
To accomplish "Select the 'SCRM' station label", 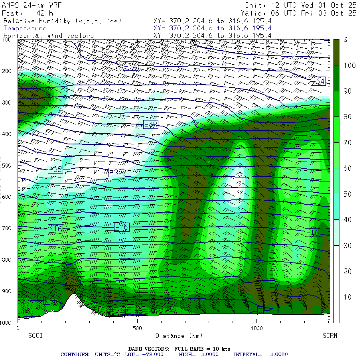I will pyautogui.click(x=330, y=335).
